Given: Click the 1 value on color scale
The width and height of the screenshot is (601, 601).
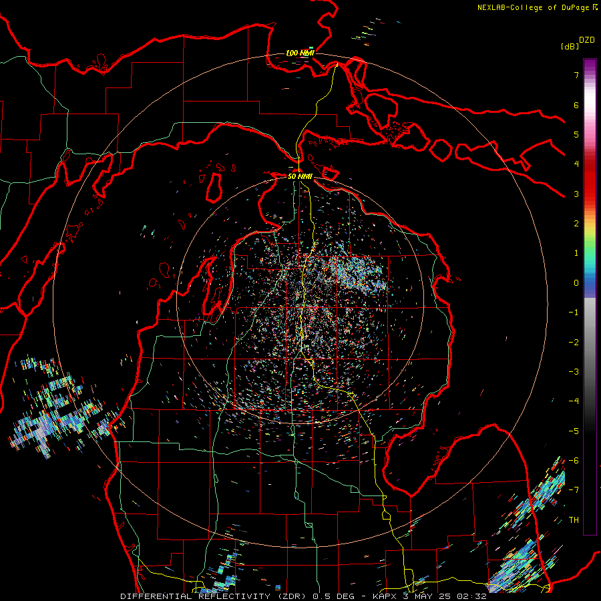Looking at the screenshot, I should click(x=576, y=253).
